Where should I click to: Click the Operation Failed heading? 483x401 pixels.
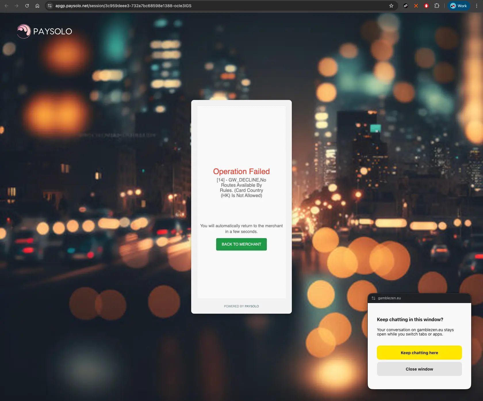tap(241, 171)
